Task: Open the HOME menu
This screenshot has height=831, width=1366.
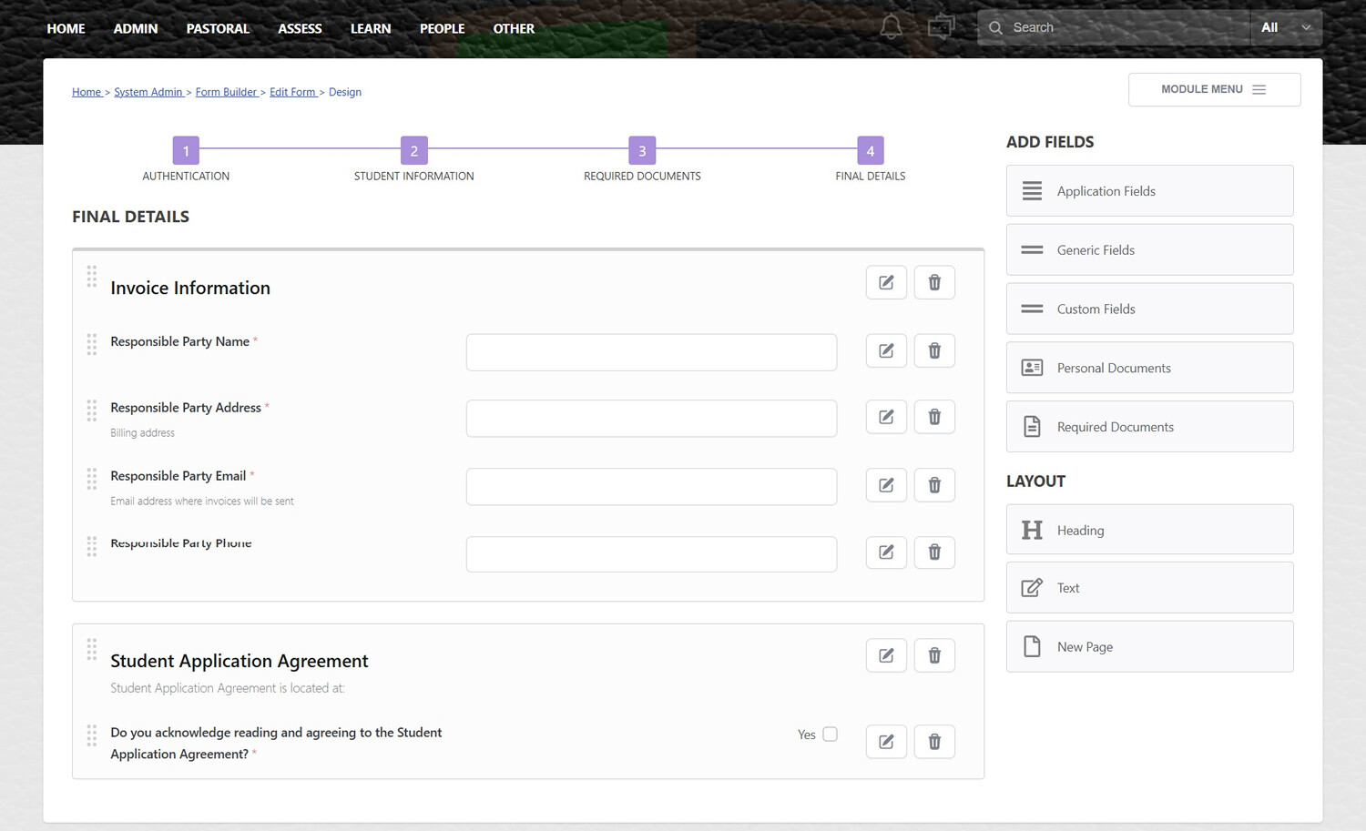Action: coord(66,28)
